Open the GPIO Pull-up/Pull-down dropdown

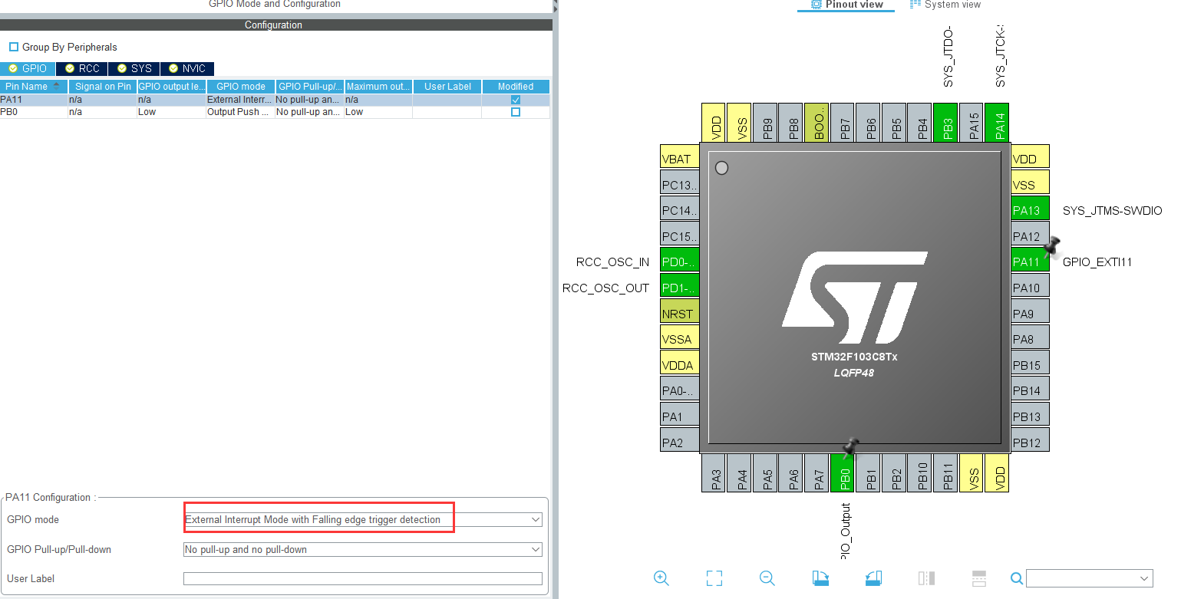[536, 549]
